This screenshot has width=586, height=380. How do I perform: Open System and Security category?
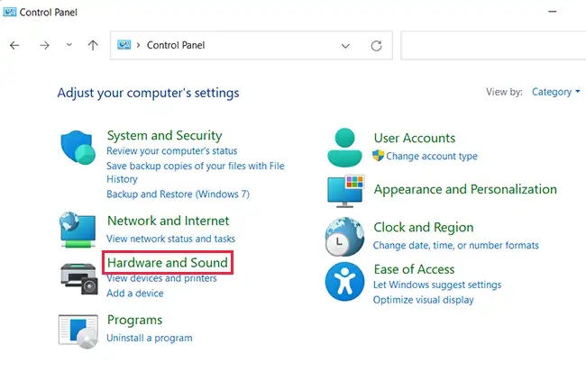pyautogui.click(x=164, y=135)
